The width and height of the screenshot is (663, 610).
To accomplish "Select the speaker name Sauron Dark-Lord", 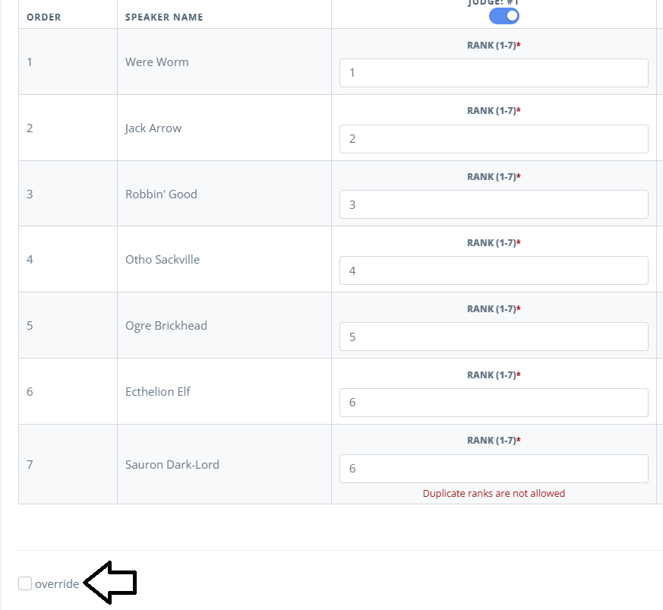I will (x=172, y=464).
